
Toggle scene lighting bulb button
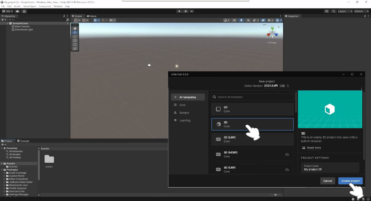pos(241,20)
